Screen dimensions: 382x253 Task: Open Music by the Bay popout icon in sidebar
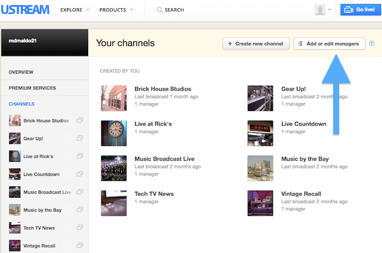point(80,209)
